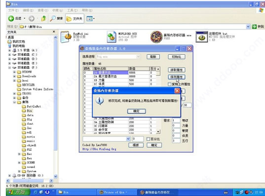Open the address bar dropdown arrow

pyautogui.click(x=248, y=27)
